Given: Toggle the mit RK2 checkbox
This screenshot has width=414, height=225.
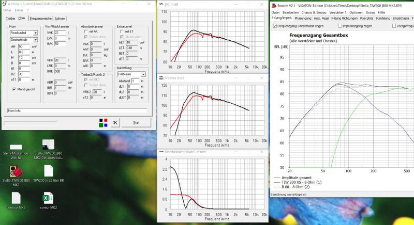Looking at the screenshot, I should coord(86,79).
